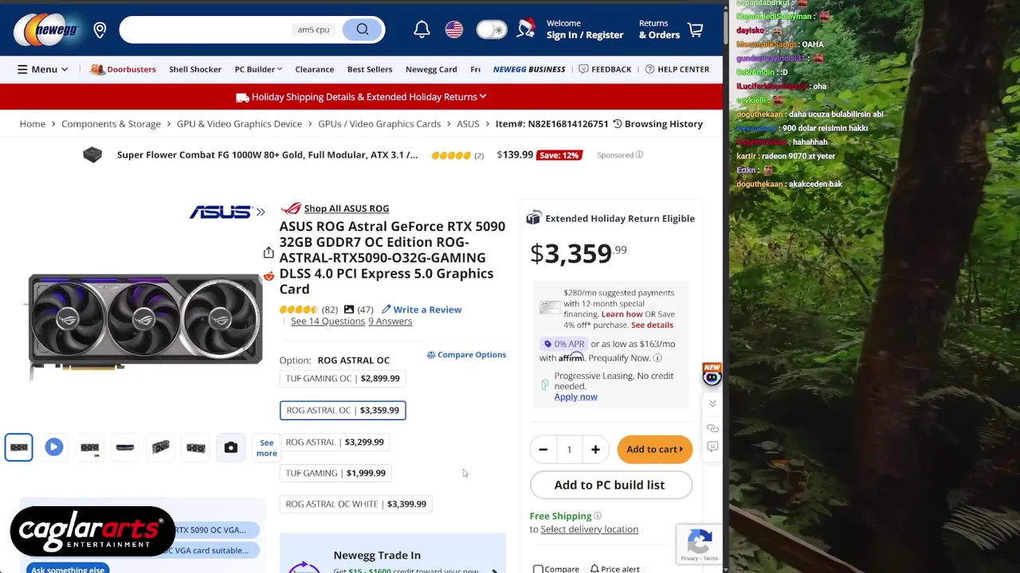
Task: Open Clearance tab
Action: pos(315,69)
